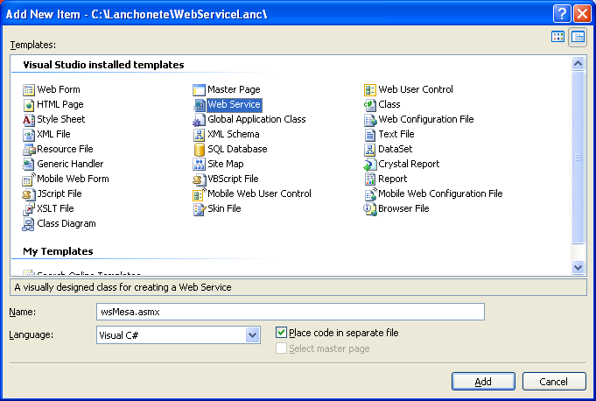Open the dialog Help button
The width and height of the screenshot is (596, 401).
tap(562, 14)
